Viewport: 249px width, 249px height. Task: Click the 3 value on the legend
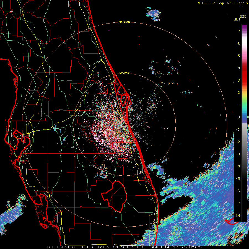239,80
